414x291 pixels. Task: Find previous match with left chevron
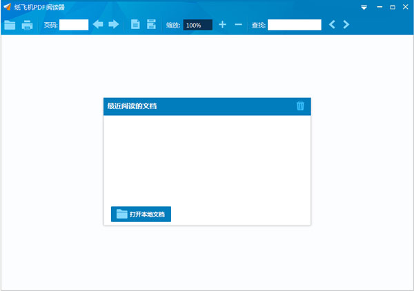tap(332, 25)
